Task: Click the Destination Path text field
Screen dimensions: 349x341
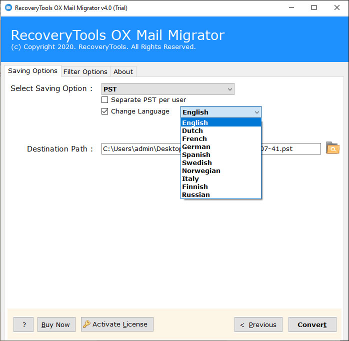Action: click(211, 148)
